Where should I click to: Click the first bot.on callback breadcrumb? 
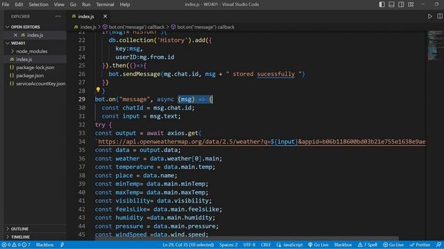[x=133, y=27]
